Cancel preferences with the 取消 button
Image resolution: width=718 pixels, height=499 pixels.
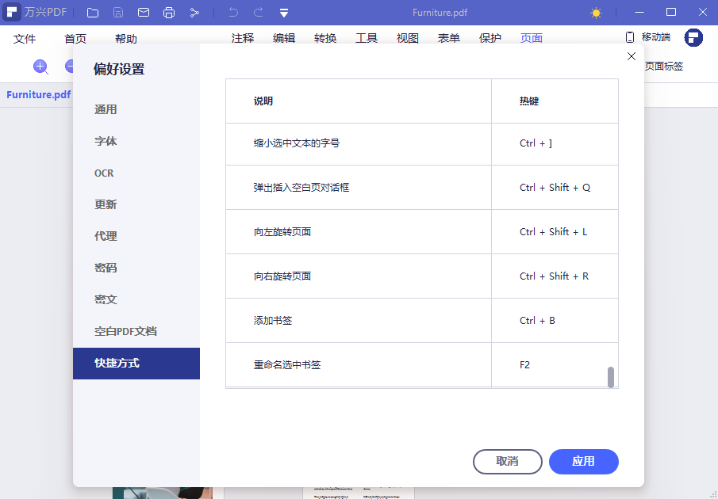coord(507,462)
